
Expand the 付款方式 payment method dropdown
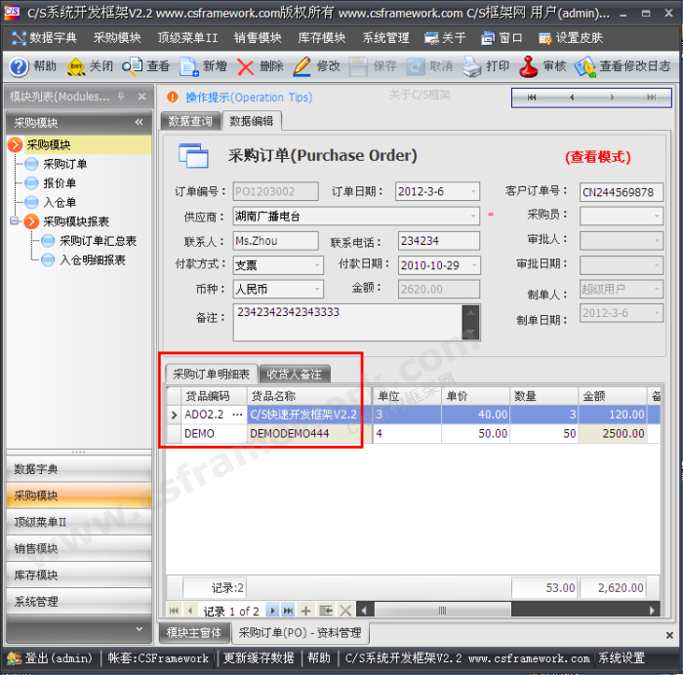(x=316, y=265)
